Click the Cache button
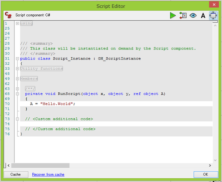The image size is (222, 182). 16,175
